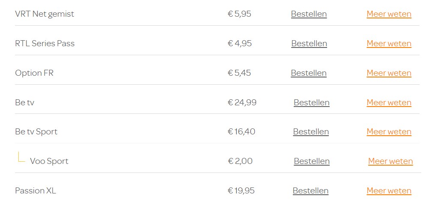Learn more about Be tv Sport

pos(389,132)
